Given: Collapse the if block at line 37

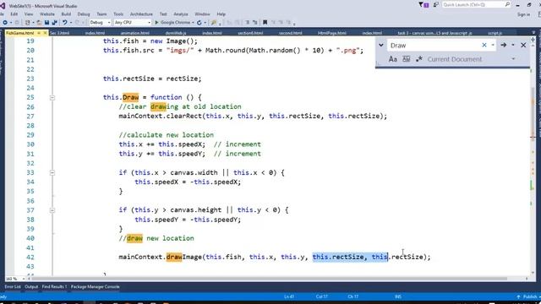Looking at the screenshot, I should click(52, 210).
